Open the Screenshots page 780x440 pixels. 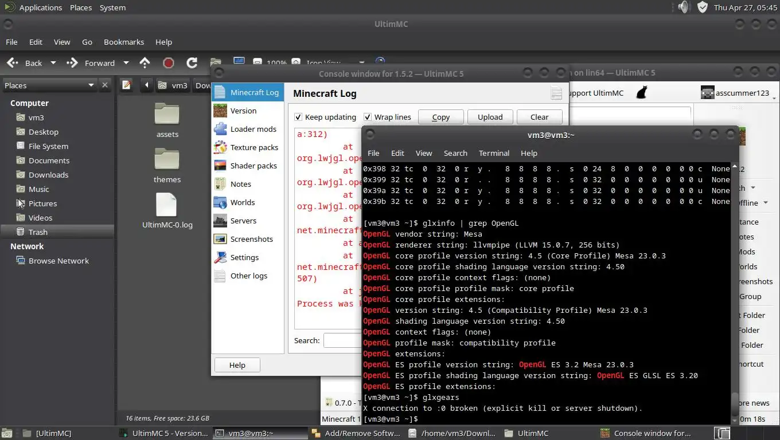tap(248, 239)
